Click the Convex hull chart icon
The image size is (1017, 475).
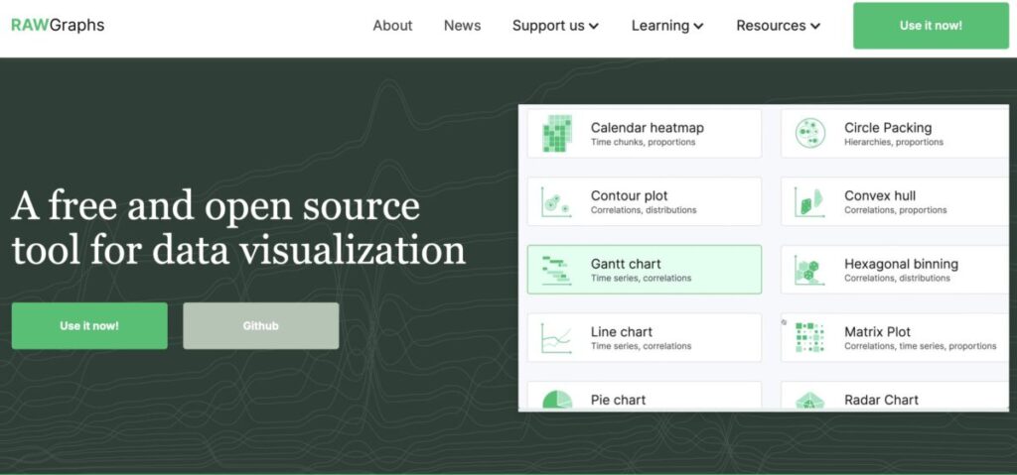(810, 202)
